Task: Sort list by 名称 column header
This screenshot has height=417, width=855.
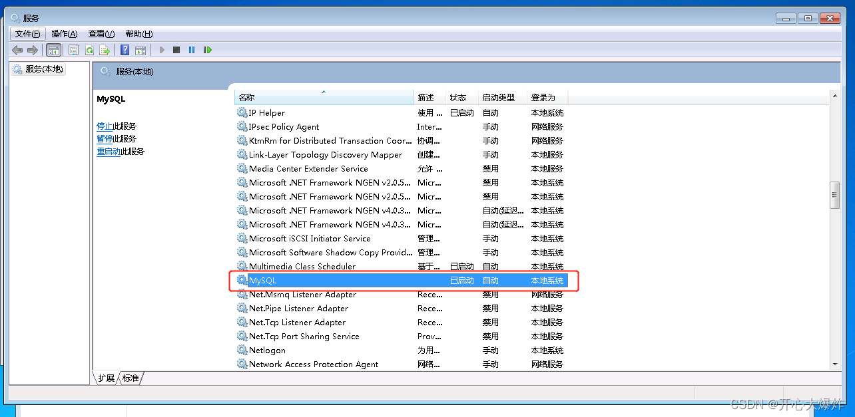Action: coord(324,98)
